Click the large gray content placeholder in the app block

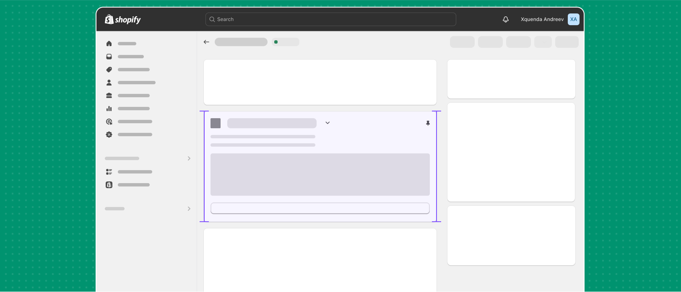pos(320,174)
